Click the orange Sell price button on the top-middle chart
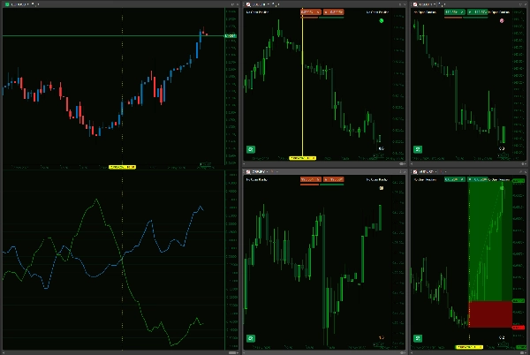The height and width of the screenshot is (355, 530). 311,12
